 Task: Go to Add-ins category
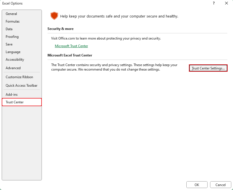tap(22, 95)
